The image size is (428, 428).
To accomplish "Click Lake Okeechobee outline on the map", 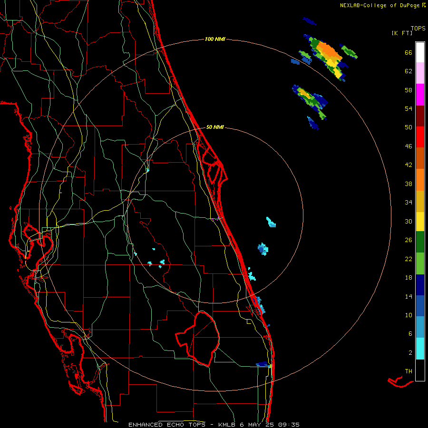I will coord(198,339).
